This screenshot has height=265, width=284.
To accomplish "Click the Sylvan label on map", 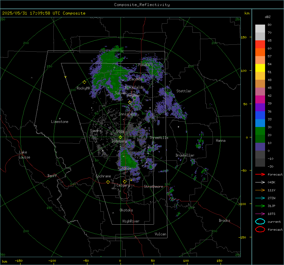I will (x=121, y=93).
